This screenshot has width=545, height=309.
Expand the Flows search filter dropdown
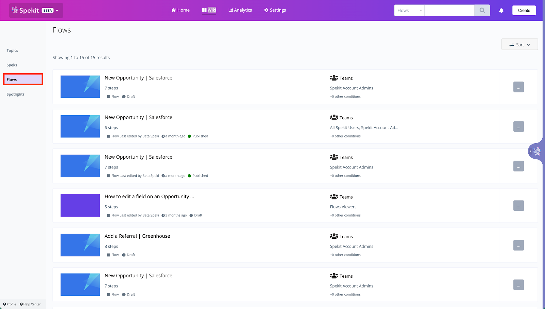click(409, 11)
